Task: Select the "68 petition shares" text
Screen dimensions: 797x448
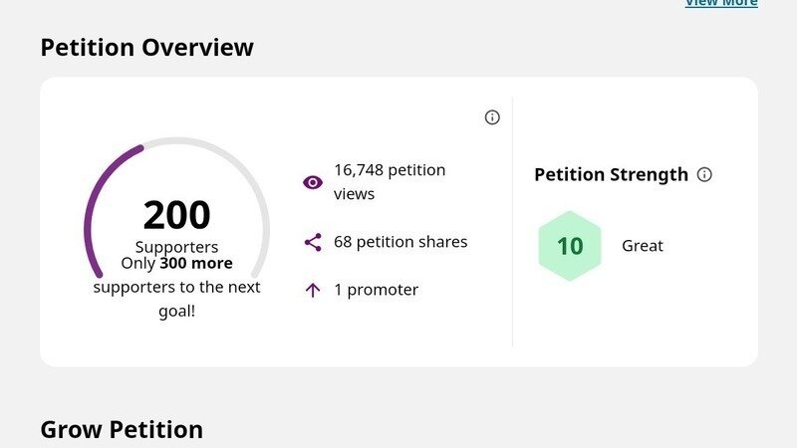Action: coord(400,242)
